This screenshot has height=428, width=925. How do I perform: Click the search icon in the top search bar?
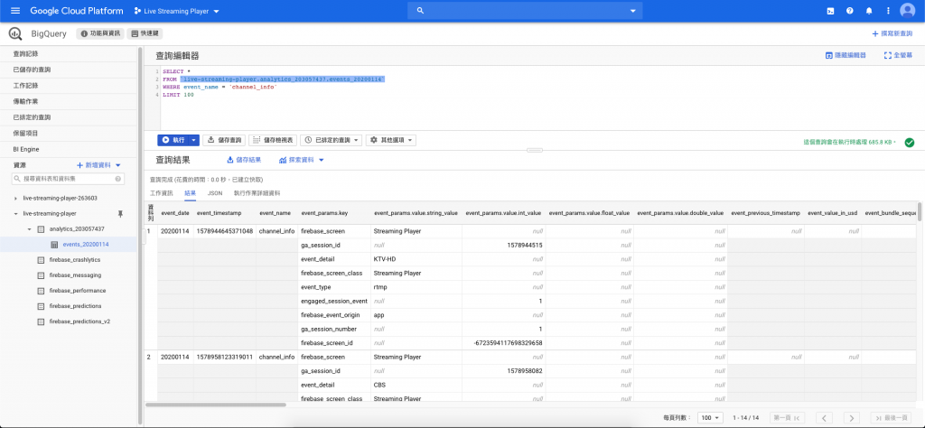click(421, 11)
